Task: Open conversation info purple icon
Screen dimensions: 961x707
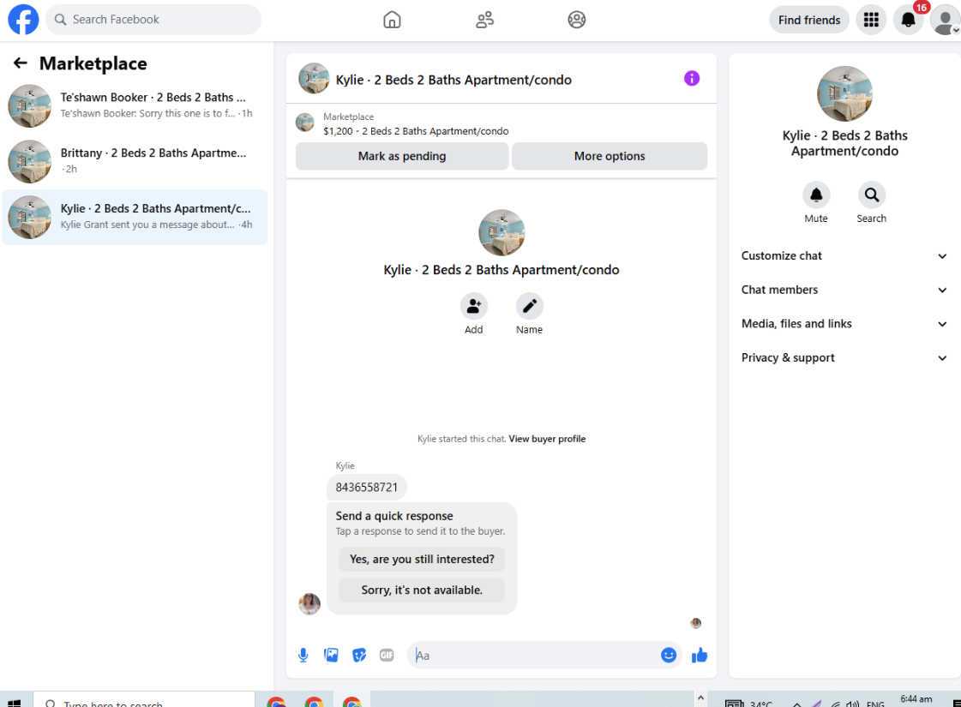Action: [691, 79]
